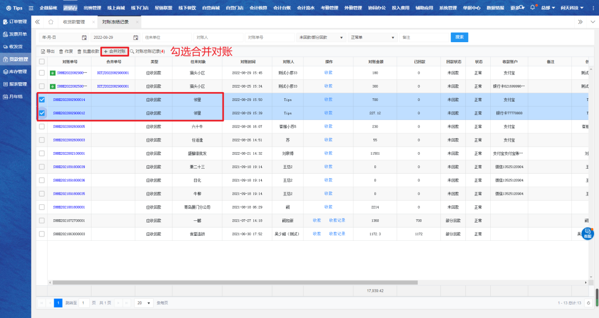599x318 pixels.
Task: Click 收款记录 link in 一麒 row
Action: [337, 220]
